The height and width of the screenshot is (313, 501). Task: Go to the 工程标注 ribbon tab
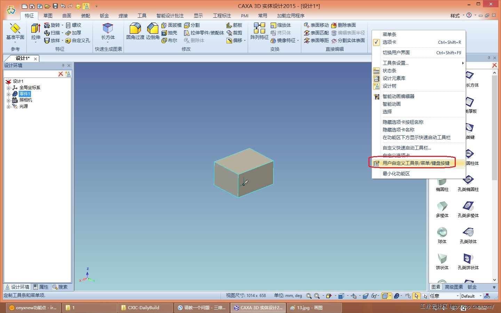click(x=222, y=16)
